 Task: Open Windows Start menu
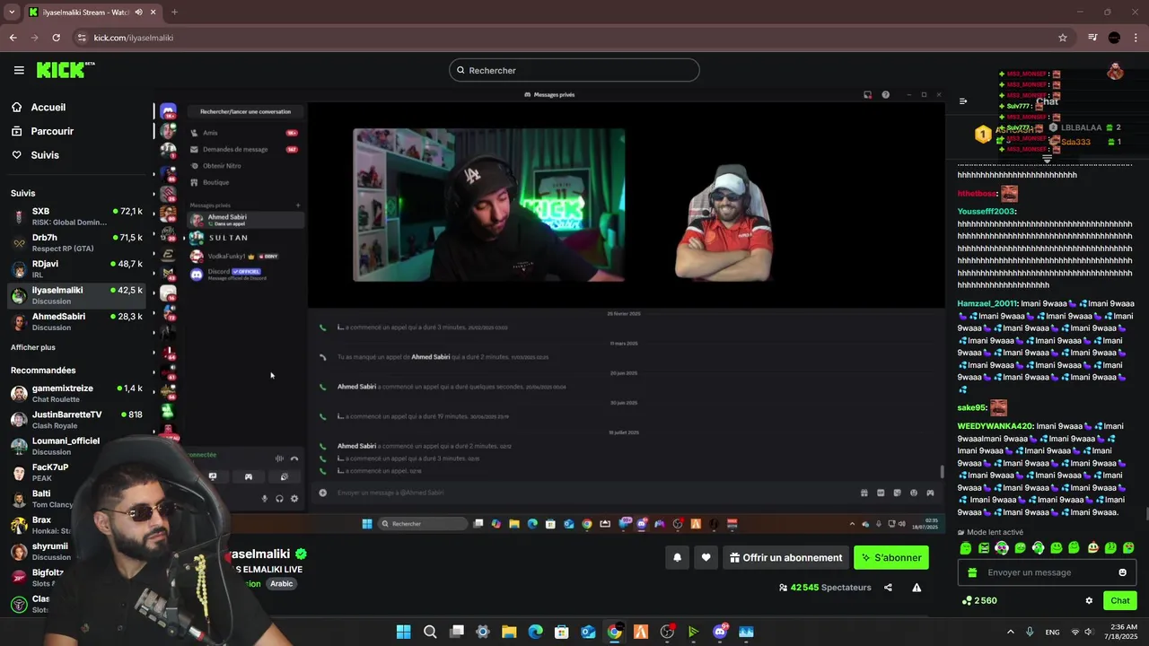[404, 632]
